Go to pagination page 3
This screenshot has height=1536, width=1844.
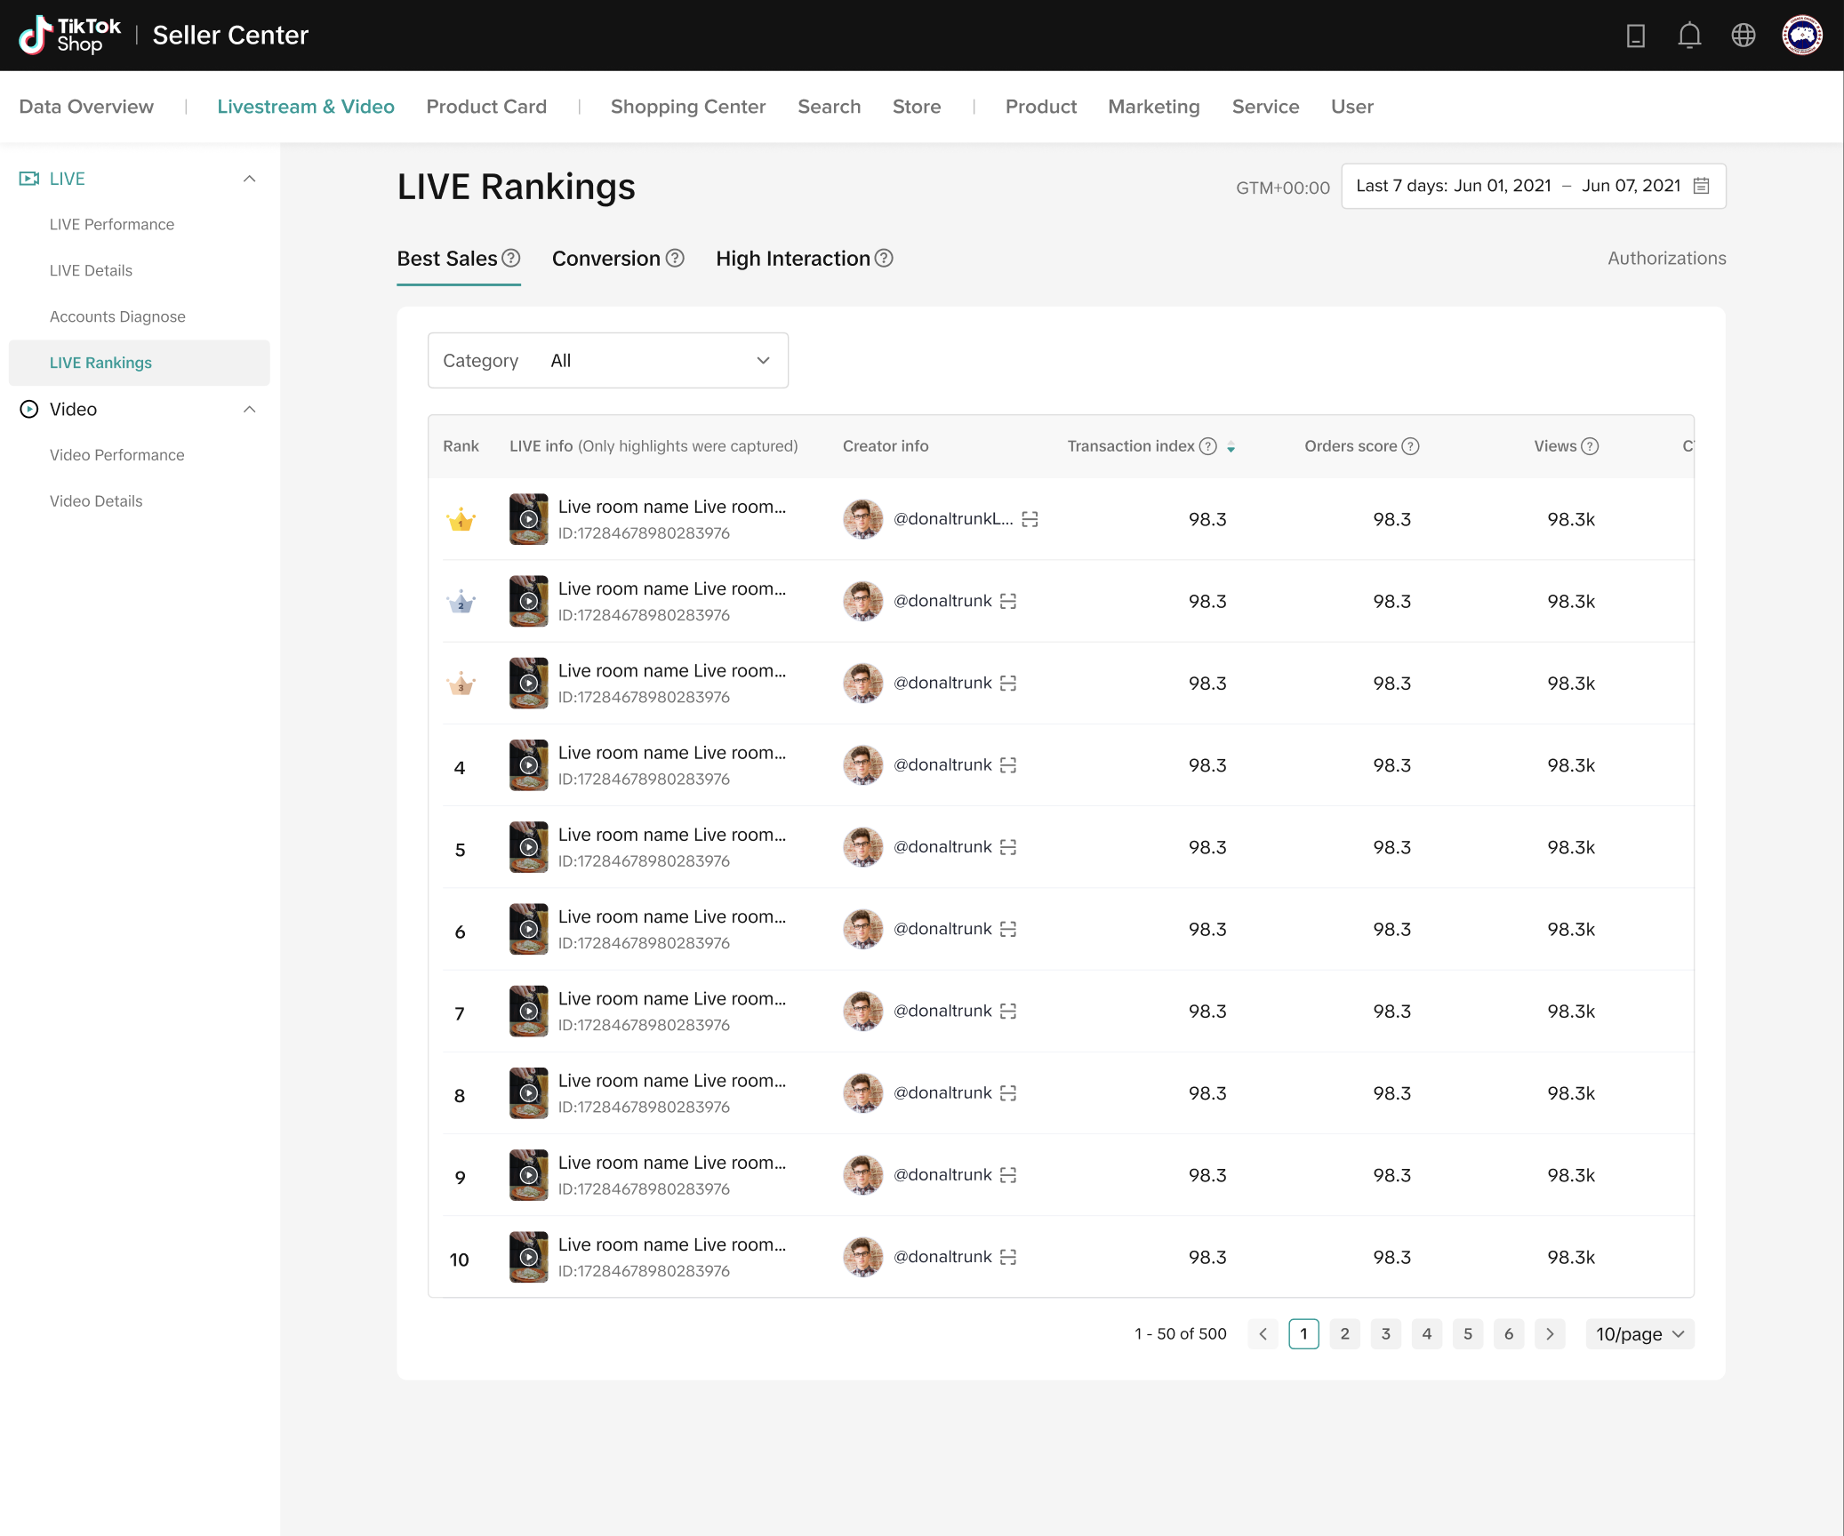1385,1333
